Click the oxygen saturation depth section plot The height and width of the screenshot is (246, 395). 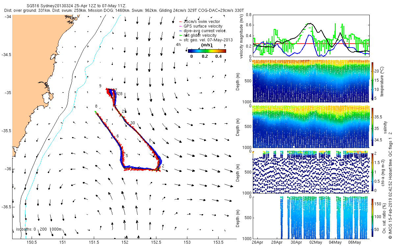[311, 218]
